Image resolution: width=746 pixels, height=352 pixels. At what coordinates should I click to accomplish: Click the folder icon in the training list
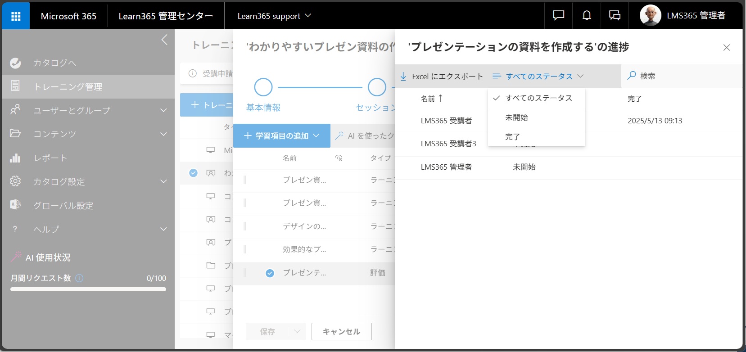[211, 265]
